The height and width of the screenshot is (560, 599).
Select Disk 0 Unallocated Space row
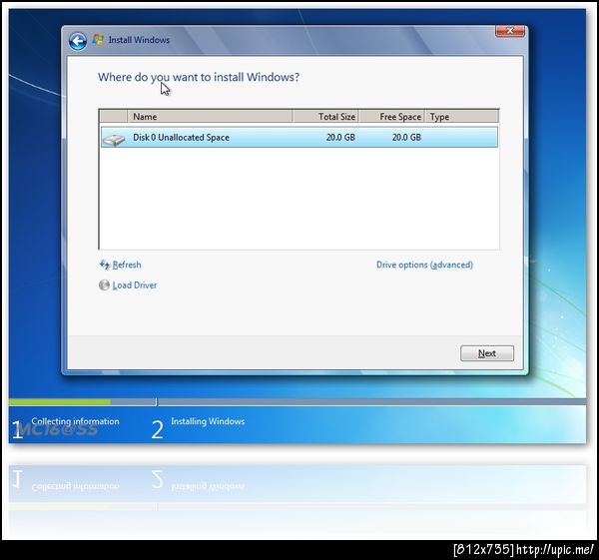coord(299,138)
